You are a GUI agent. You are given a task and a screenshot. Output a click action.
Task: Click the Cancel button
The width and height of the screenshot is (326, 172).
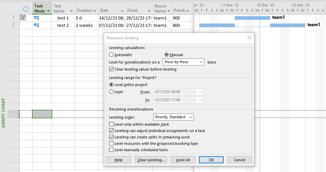[239, 160]
